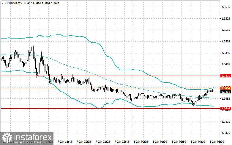Click the GBPUSD,M5 chart title text
Viewport: 232px width, 145px height.
tap(13, 3)
